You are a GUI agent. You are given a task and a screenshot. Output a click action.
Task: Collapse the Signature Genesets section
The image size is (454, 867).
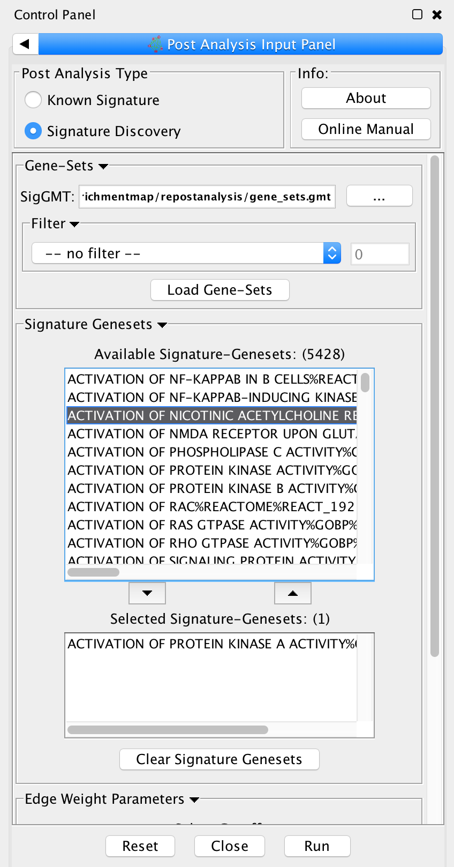tap(162, 325)
